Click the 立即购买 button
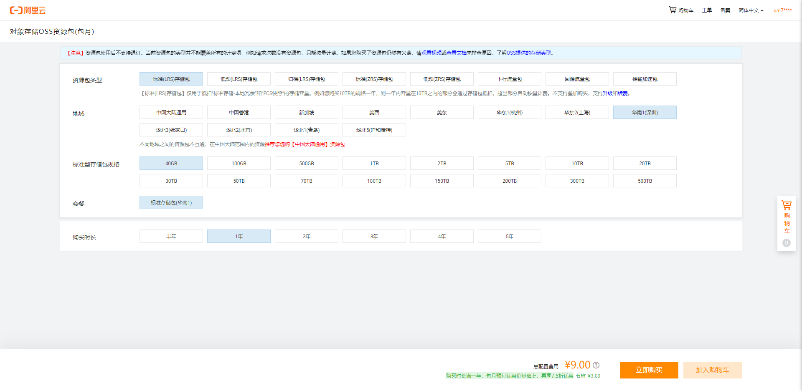 pos(649,370)
